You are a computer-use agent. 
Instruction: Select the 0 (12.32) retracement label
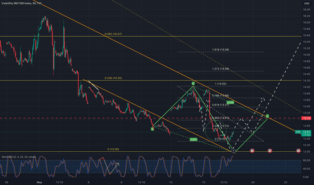pyautogui.click(x=220, y=139)
